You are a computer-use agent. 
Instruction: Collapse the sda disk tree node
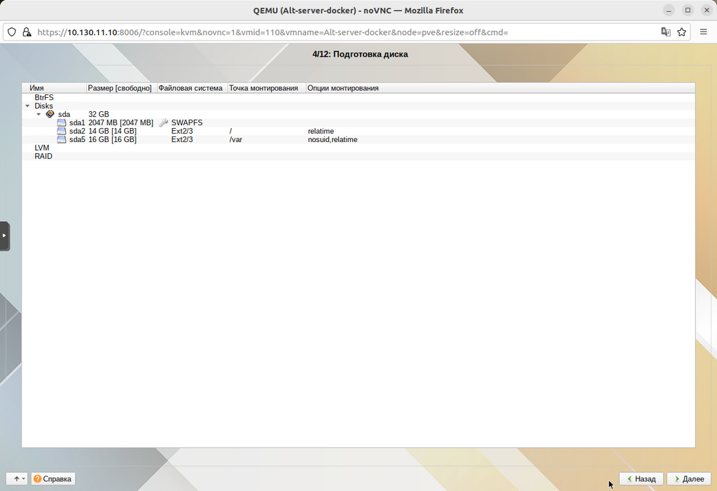point(39,114)
